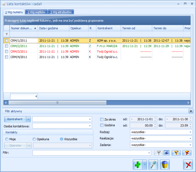Click the Opiekun column header
The width and height of the screenshot is (196, 172).
79,28
